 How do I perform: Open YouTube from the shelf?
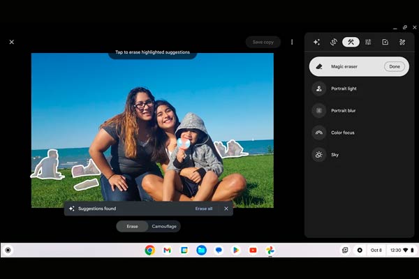tap(253, 250)
